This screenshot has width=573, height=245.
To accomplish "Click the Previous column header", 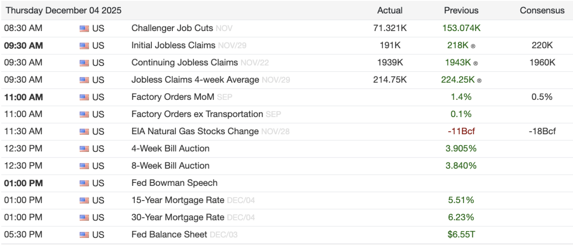I will [461, 11].
